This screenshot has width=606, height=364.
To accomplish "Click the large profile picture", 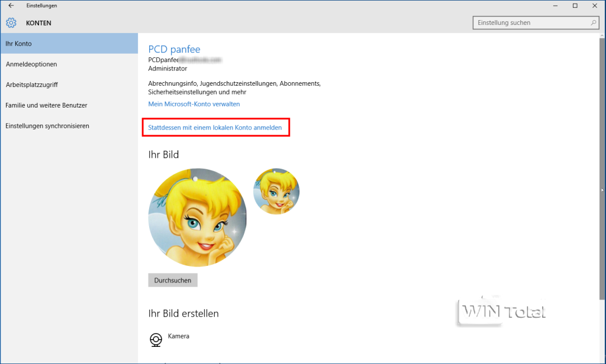I will 198,217.
